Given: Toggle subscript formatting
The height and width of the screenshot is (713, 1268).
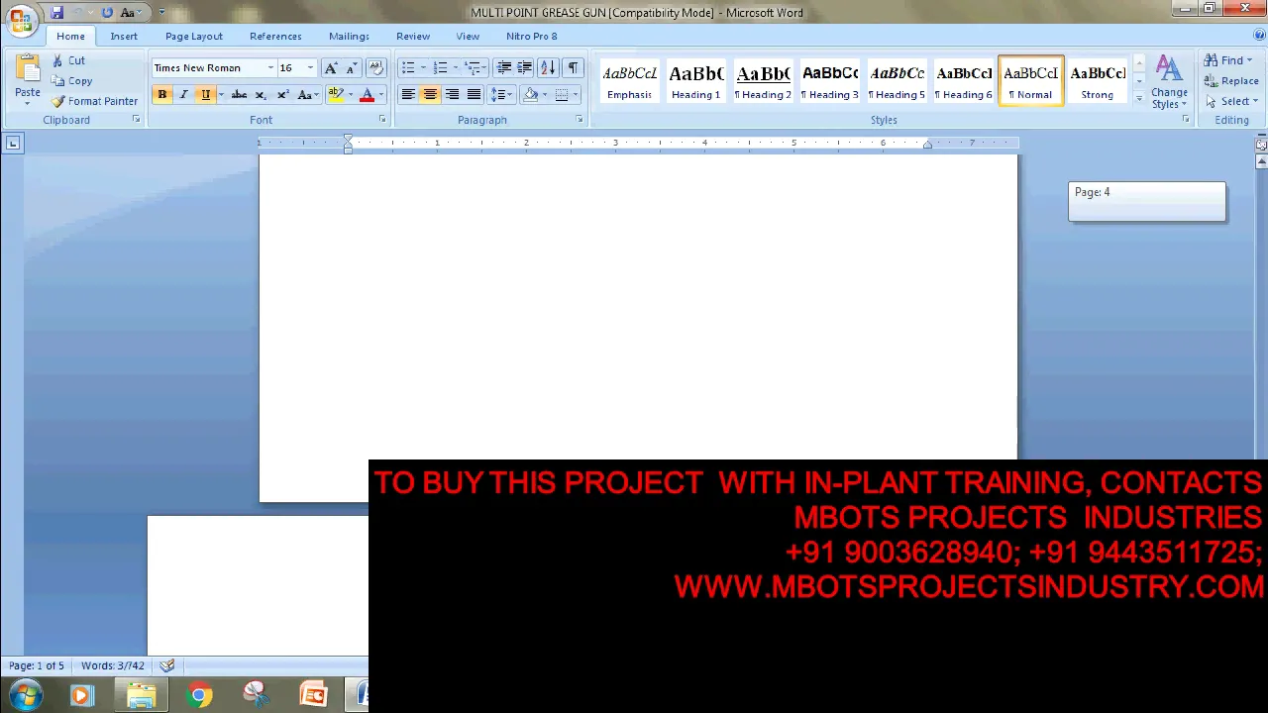Looking at the screenshot, I should click(261, 95).
